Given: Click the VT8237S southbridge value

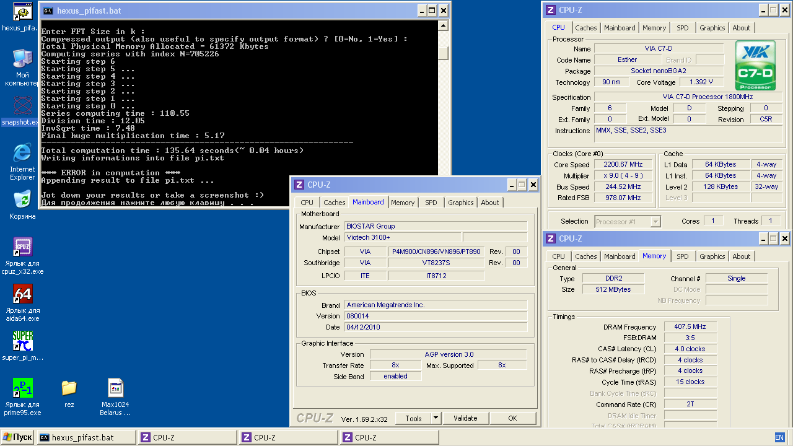Looking at the screenshot, I should point(436,263).
